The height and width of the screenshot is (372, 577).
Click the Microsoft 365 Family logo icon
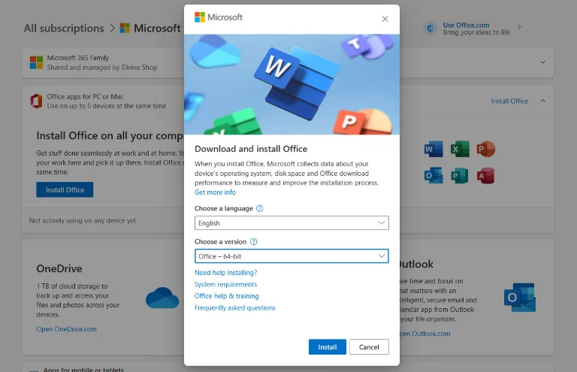pyautogui.click(x=36, y=62)
